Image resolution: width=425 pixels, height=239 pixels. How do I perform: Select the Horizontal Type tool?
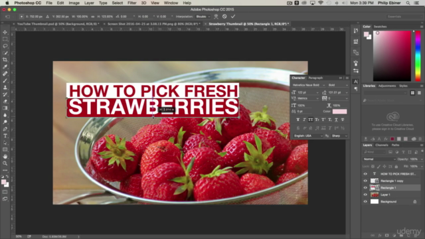tap(5, 135)
